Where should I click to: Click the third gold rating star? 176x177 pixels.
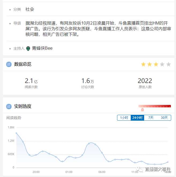156,64
